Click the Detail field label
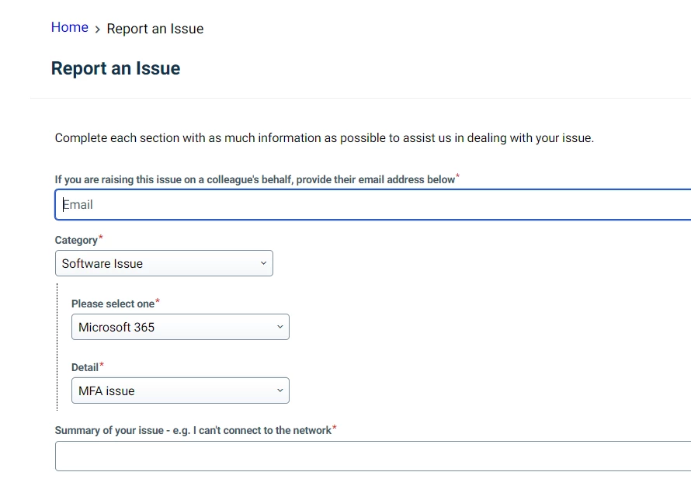The image size is (691, 479). click(85, 367)
